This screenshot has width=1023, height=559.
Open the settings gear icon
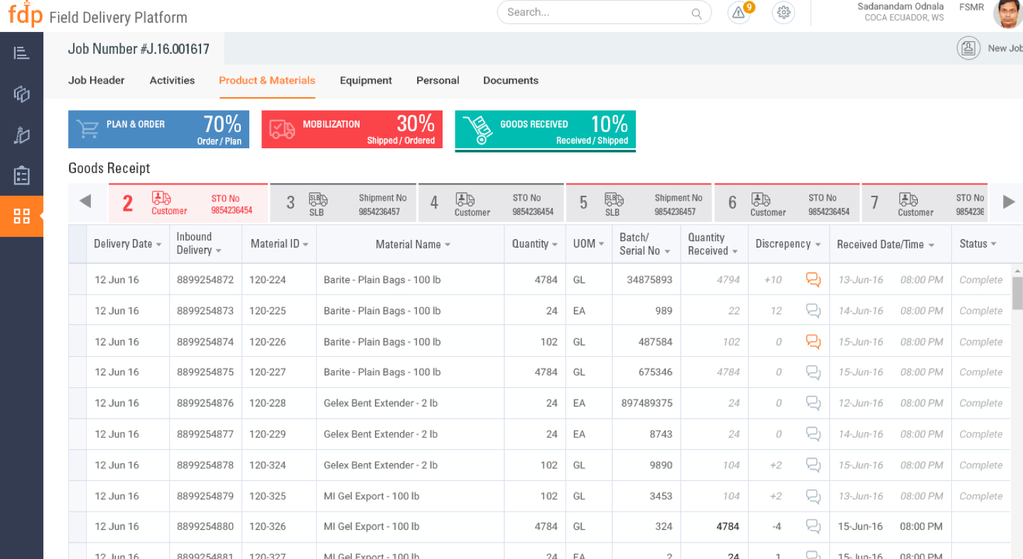[x=784, y=13]
